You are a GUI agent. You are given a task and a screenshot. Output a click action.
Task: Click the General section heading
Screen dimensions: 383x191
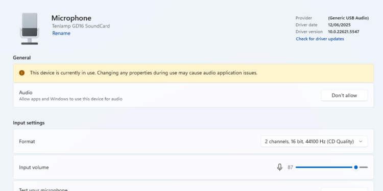tap(22, 58)
